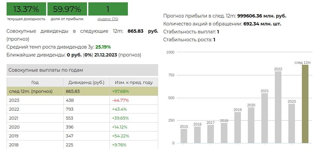Screen dimensions: 320x149
Task: Click the Совокупные выплаты по годам heading
Action: (46, 70)
